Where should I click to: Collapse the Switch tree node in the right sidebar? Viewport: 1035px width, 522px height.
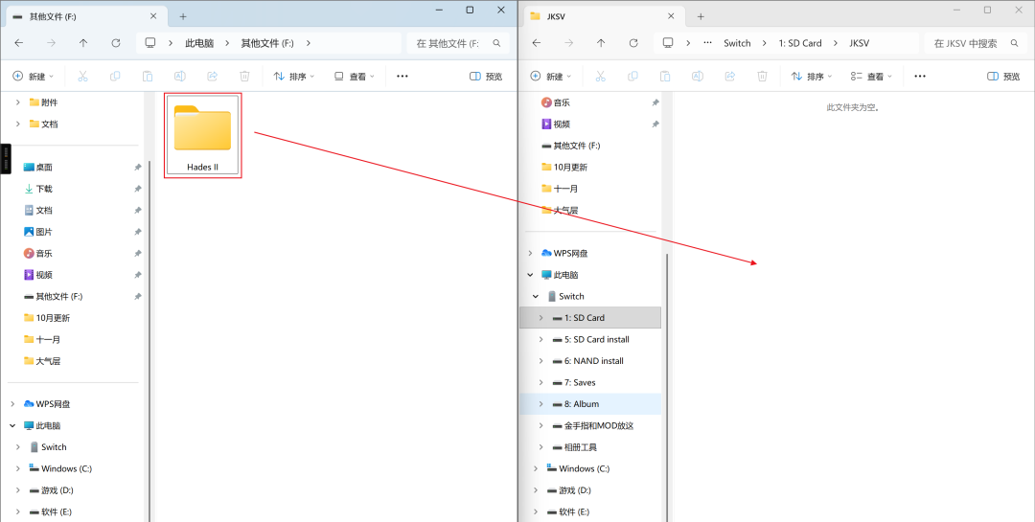coord(536,297)
